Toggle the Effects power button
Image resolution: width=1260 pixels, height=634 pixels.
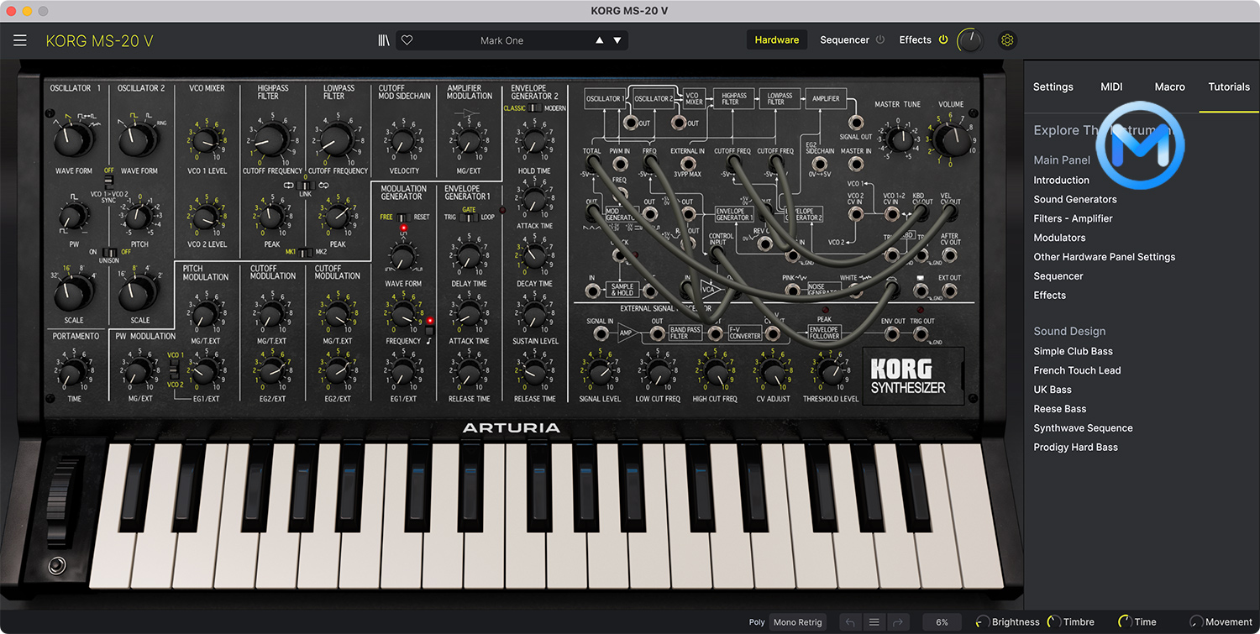point(943,39)
